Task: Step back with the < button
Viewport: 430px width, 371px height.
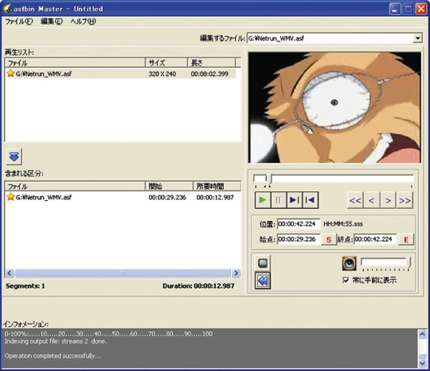Action: 372,200
